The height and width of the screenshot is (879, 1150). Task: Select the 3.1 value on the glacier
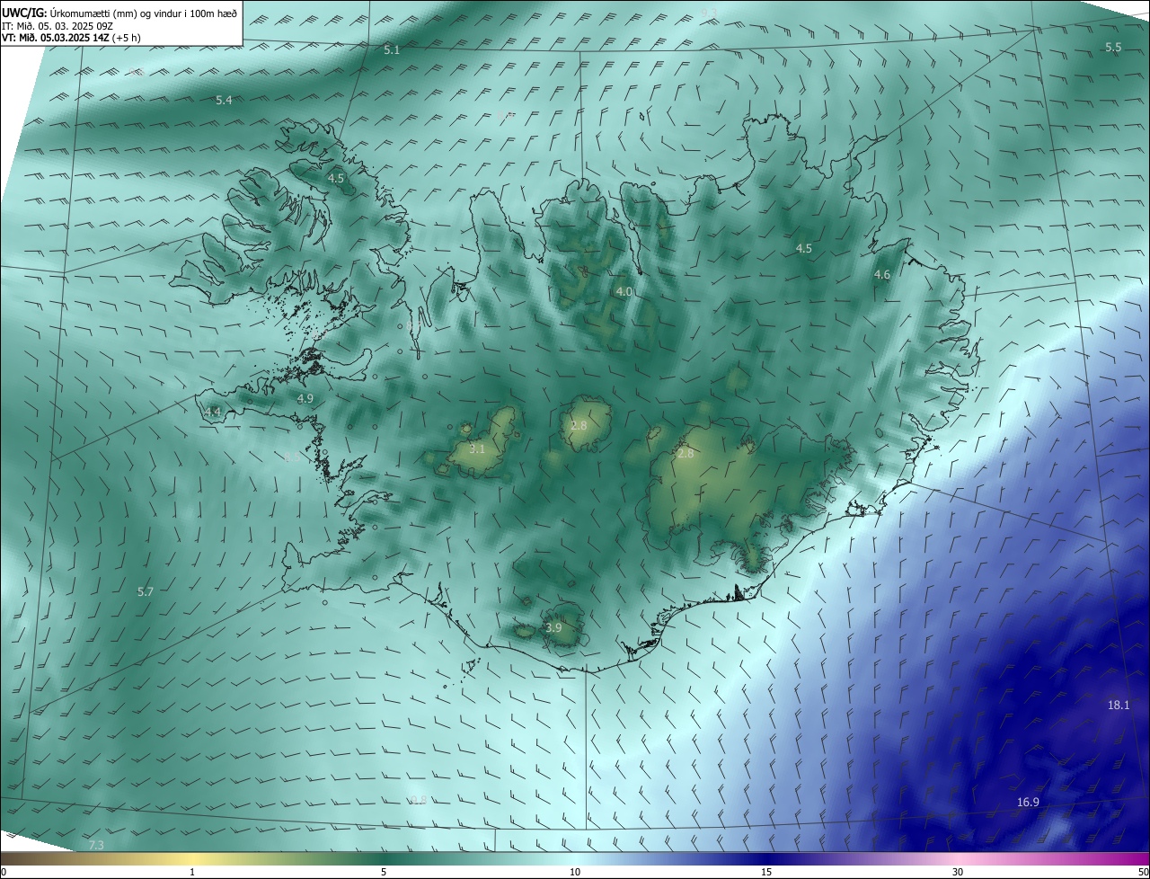click(477, 448)
